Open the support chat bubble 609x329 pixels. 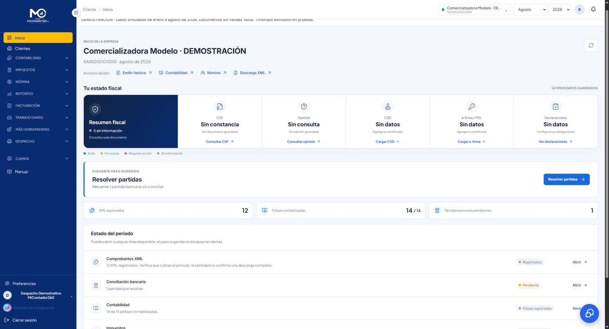pos(589,313)
